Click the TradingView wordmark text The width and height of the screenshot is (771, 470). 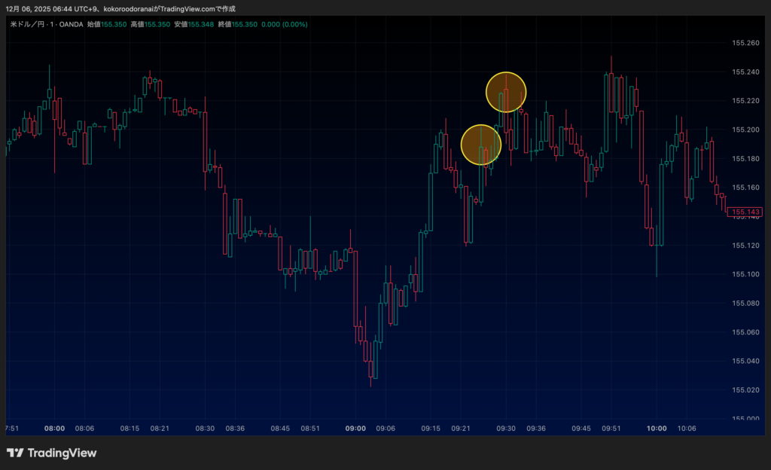pyautogui.click(x=62, y=453)
